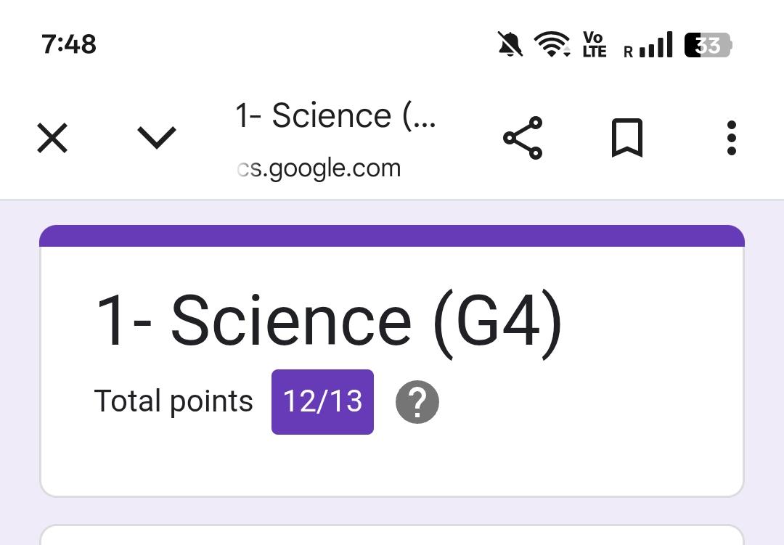Tap the 12/13 score badge
The image size is (784, 545).
[x=322, y=402]
